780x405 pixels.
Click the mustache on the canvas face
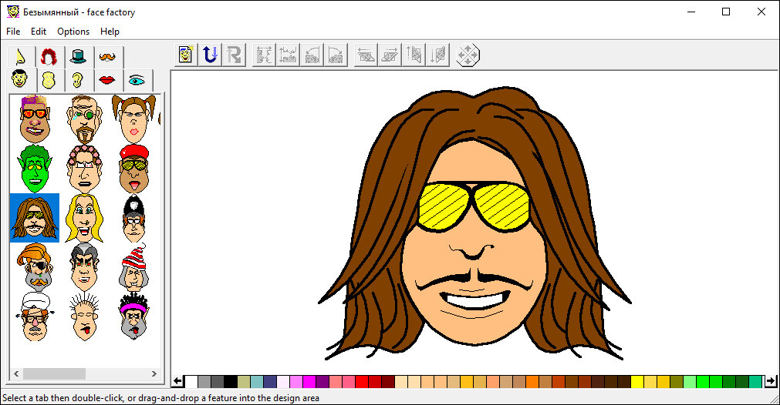coord(474,281)
